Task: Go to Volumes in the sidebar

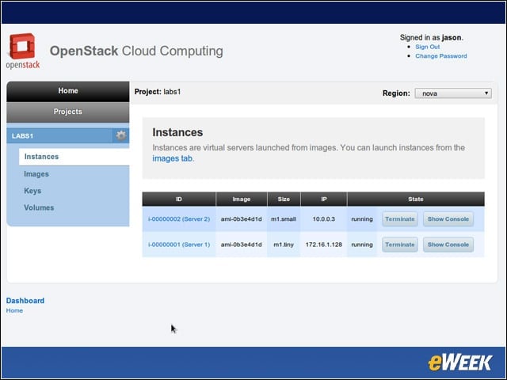Action: (39, 207)
